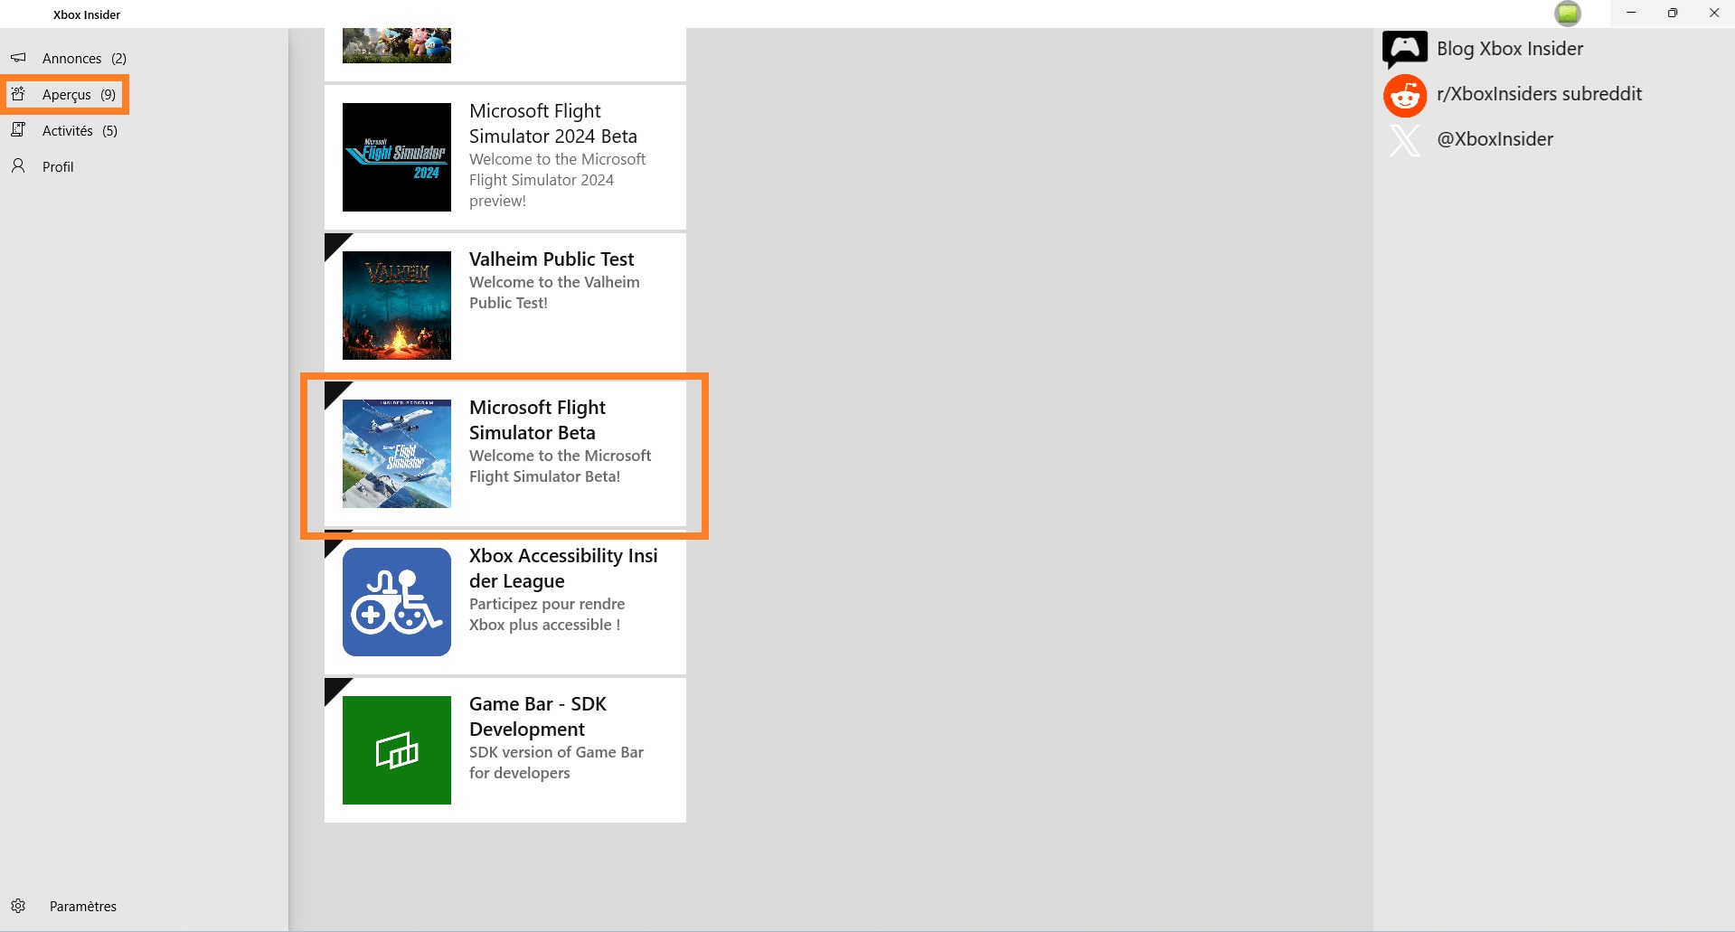This screenshot has width=1735, height=932.
Task: Click the Paramètres gear icon
Action: [x=18, y=906]
